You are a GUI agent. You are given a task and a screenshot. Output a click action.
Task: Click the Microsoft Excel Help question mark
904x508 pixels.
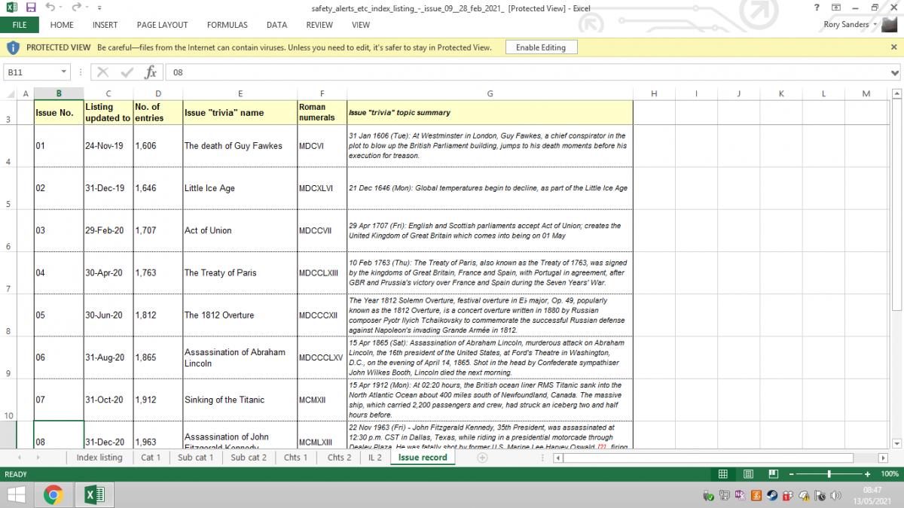click(817, 8)
